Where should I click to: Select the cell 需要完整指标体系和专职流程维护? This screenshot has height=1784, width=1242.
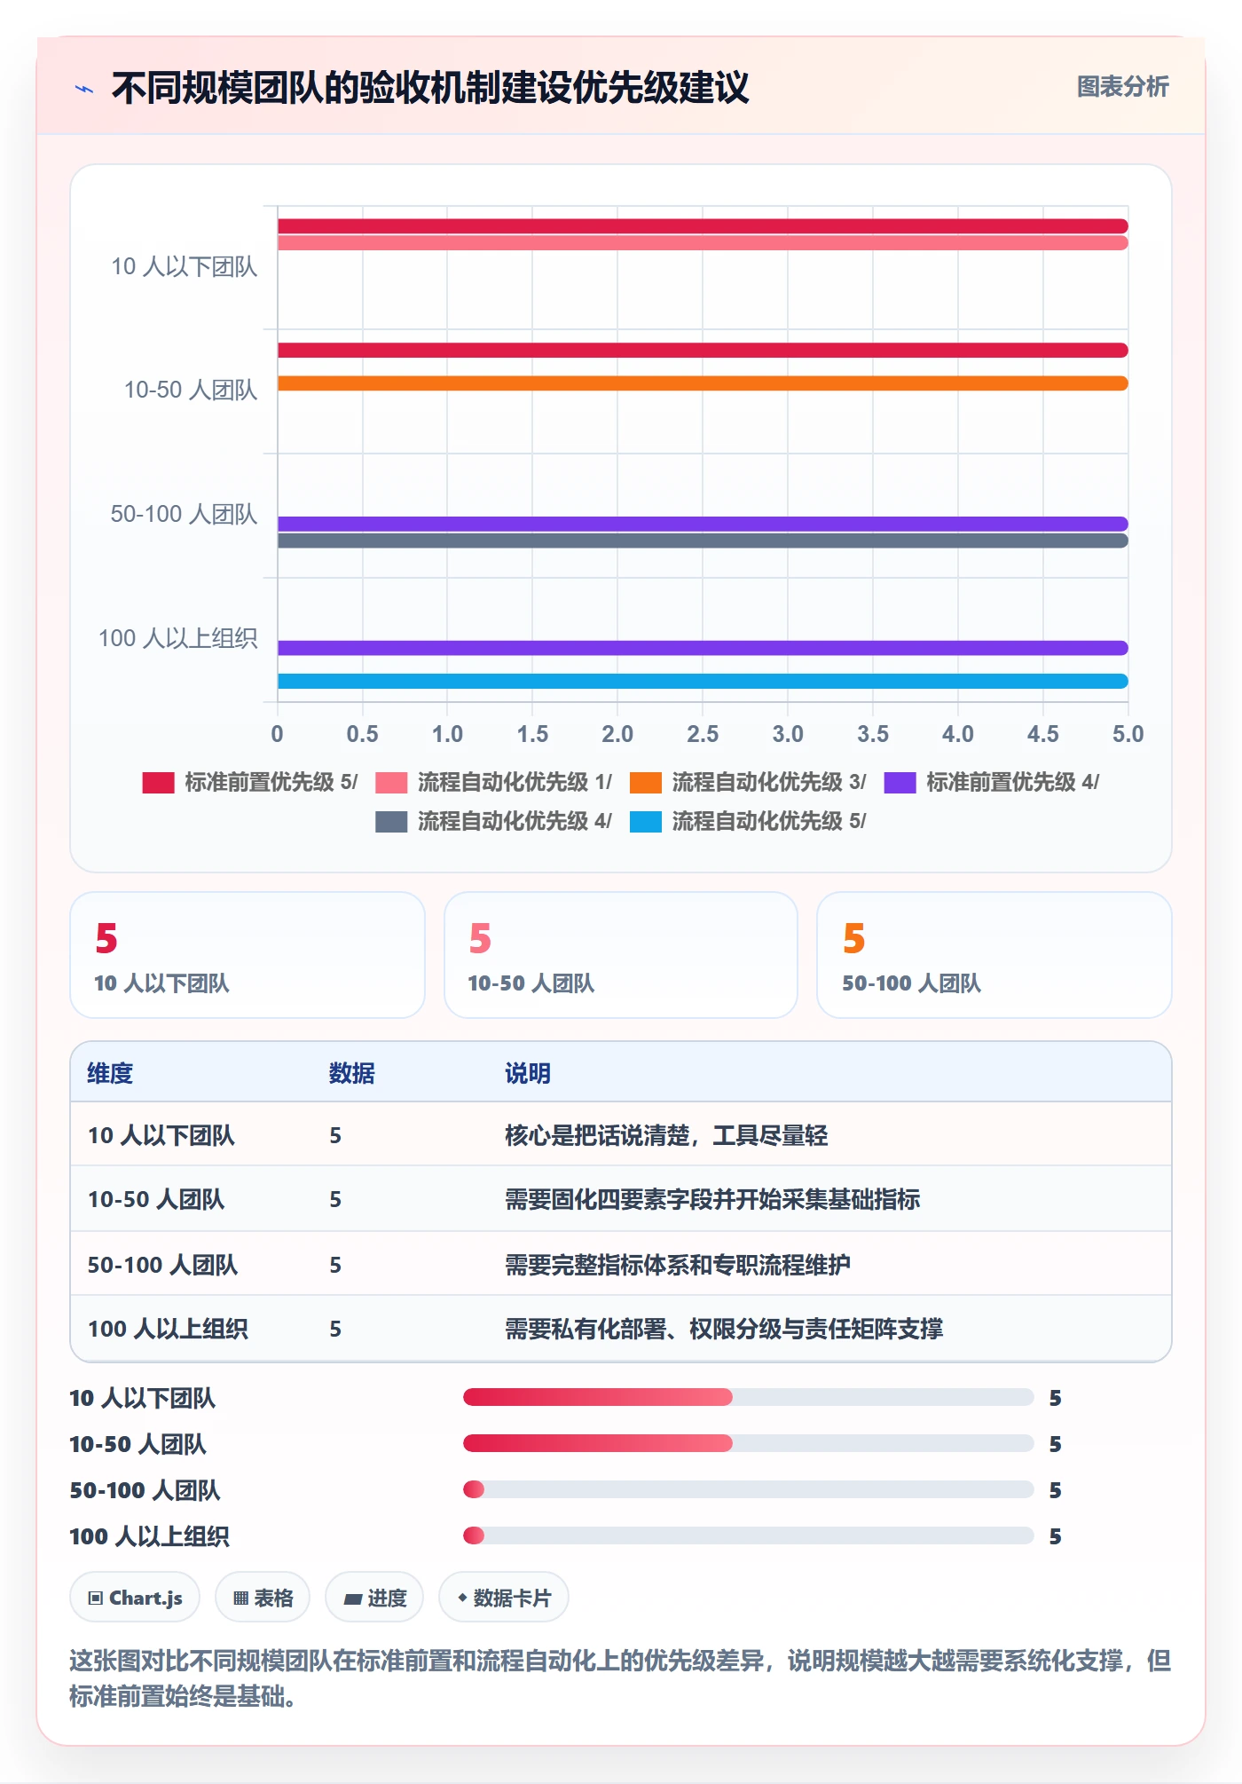tap(678, 1265)
